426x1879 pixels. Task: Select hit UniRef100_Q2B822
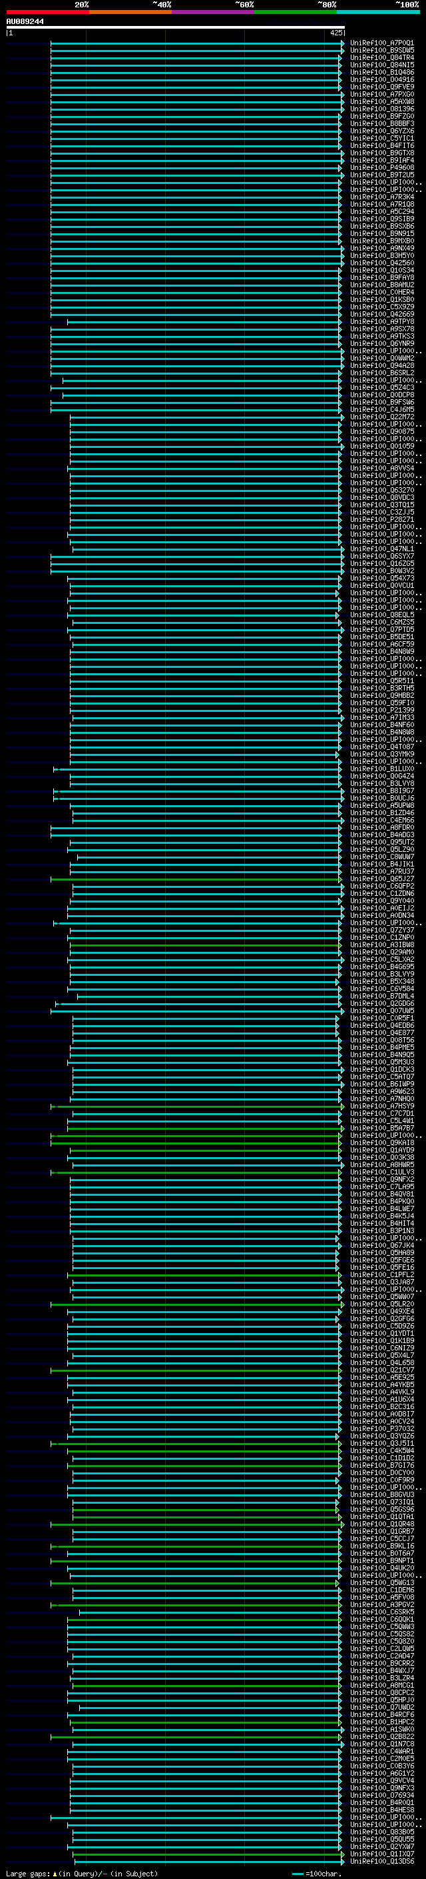point(381,1737)
